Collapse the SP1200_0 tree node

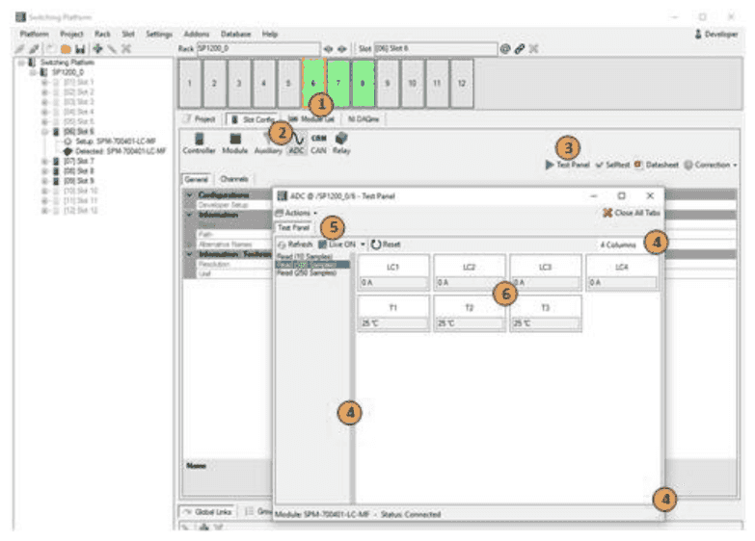click(33, 72)
